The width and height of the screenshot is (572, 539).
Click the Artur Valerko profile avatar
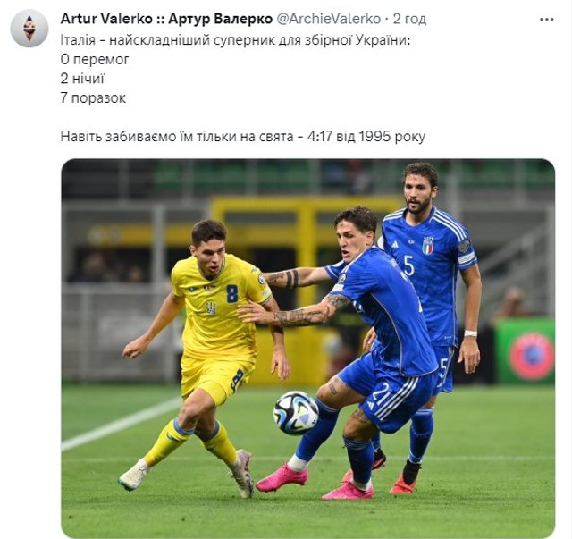click(29, 29)
